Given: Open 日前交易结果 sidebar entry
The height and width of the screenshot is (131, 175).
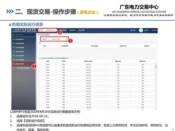Looking at the screenshot, I should click(19, 56).
